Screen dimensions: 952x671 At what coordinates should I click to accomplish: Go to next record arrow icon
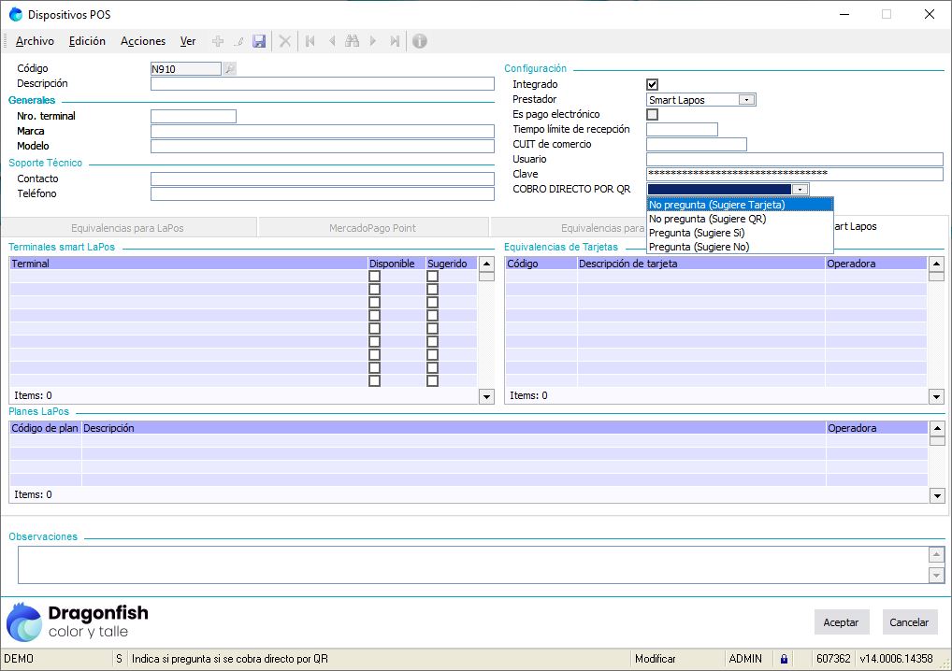click(373, 41)
